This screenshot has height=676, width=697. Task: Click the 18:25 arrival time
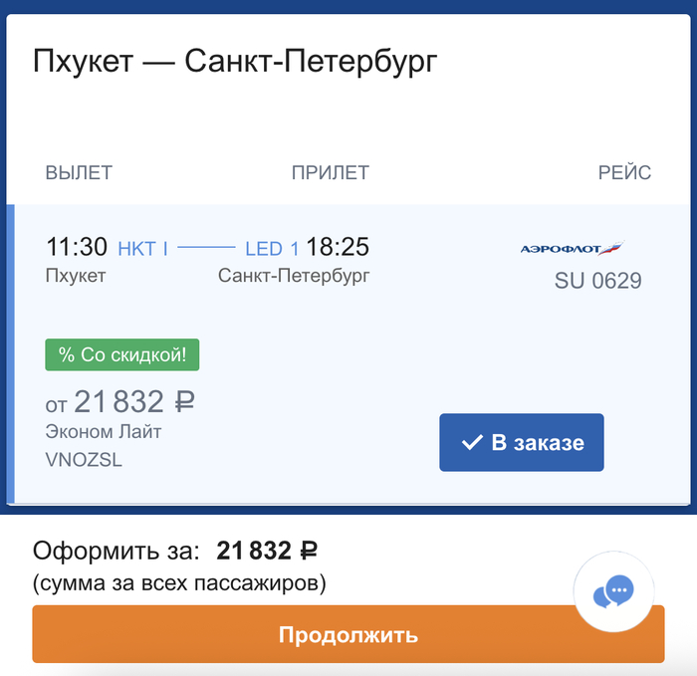338,247
